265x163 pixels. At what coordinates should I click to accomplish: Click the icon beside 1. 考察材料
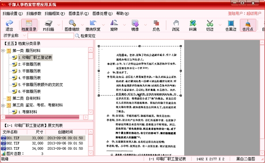(15, 112)
